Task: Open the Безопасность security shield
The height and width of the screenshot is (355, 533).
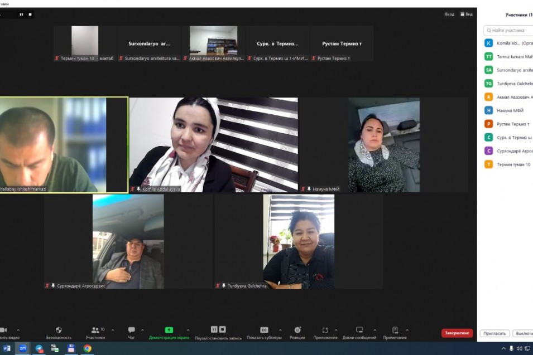Action: click(x=59, y=330)
